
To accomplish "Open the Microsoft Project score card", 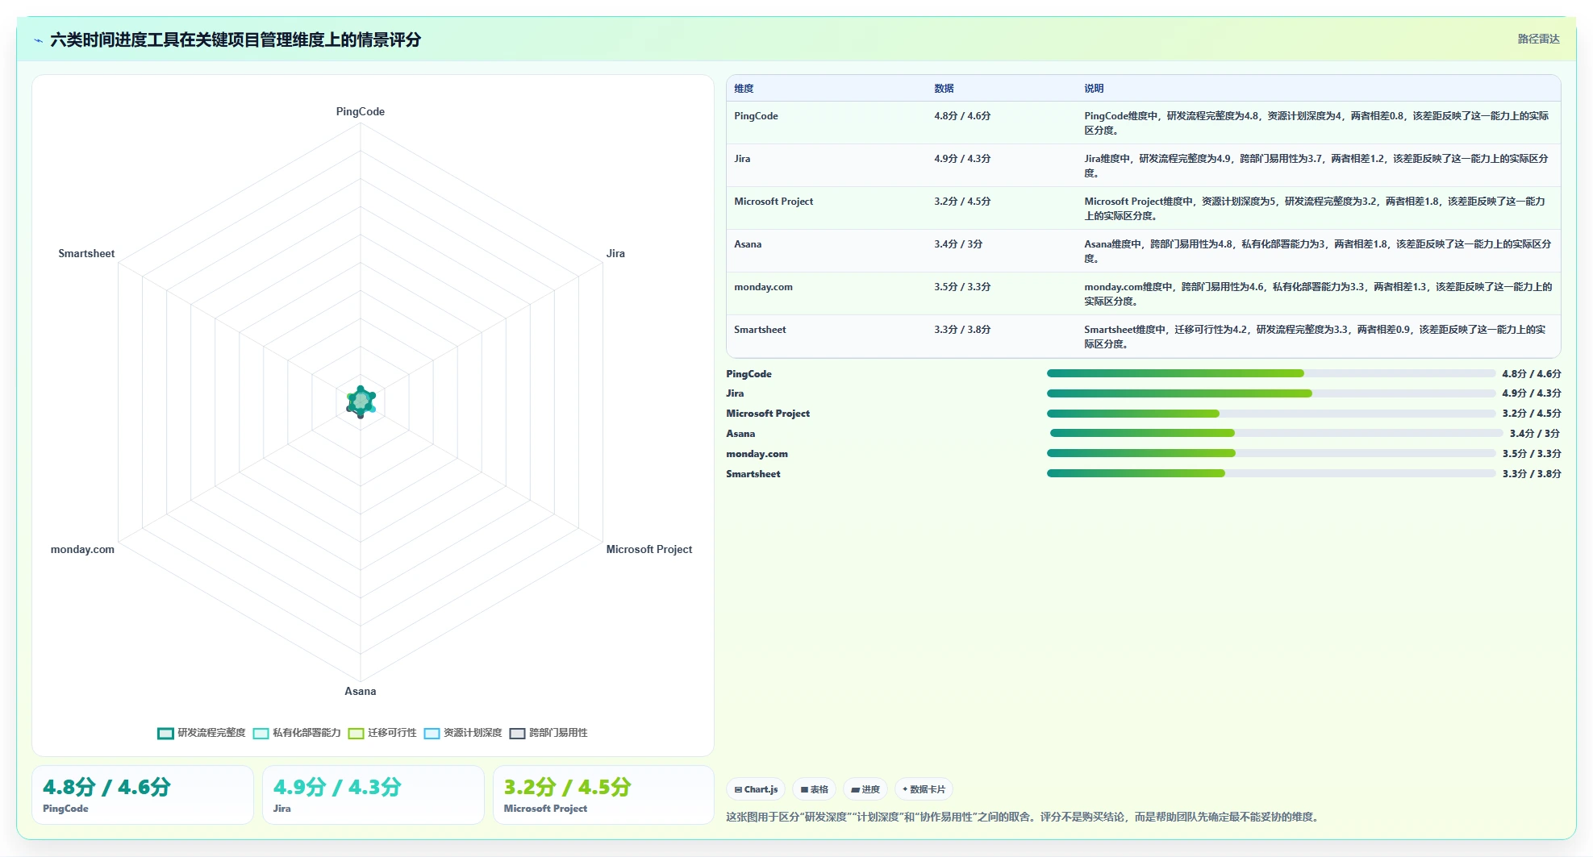I will [603, 795].
